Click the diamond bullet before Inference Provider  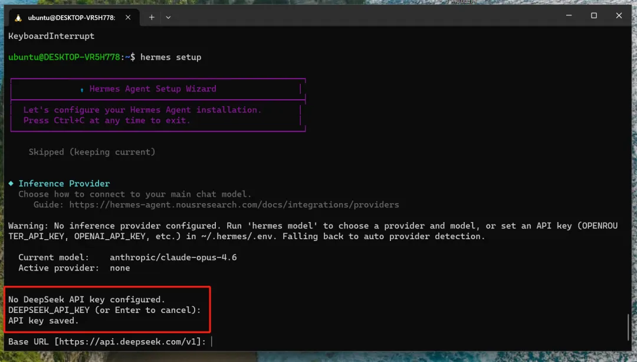pyautogui.click(x=11, y=184)
